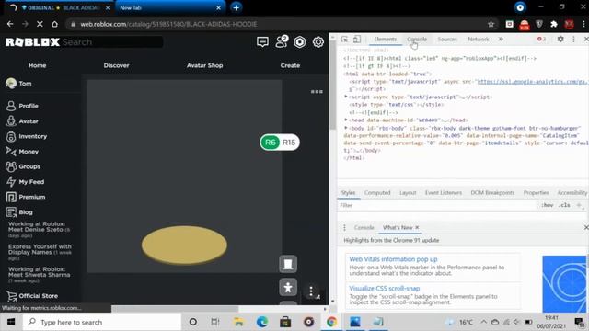Select the DevTools inspect element icon
This screenshot has width=589, height=331.
(x=345, y=39)
